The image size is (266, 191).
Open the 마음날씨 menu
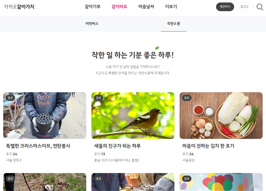pos(146,6)
